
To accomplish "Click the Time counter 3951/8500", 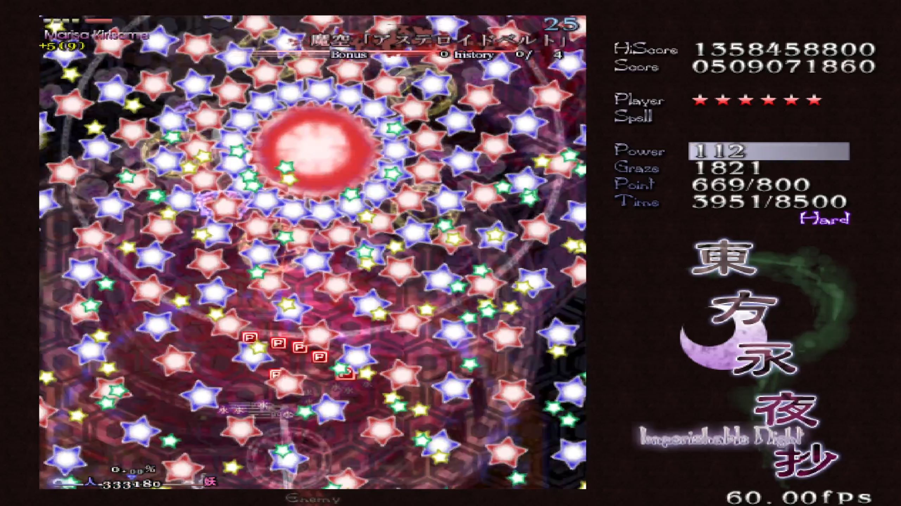I will [x=769, y=202].
